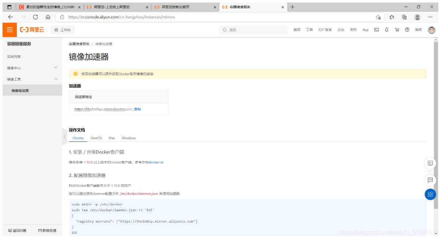Open the floating chat message icon
The height and width of the screenshot is (239, 442).
click(x=430, y=180)
